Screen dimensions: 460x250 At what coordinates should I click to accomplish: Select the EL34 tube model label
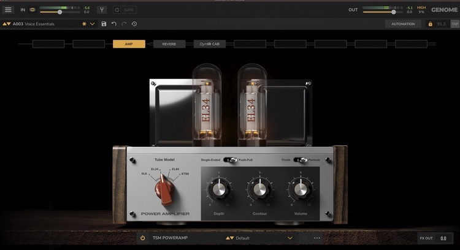point(155,169)
